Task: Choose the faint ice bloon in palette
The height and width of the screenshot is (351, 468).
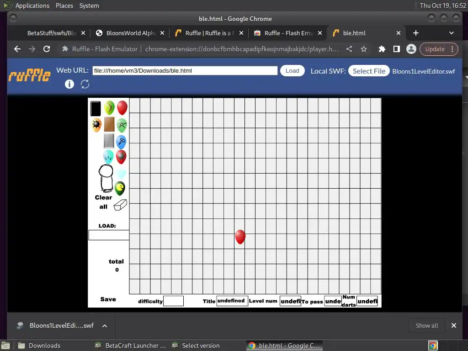Action: (x=121, y=173)
